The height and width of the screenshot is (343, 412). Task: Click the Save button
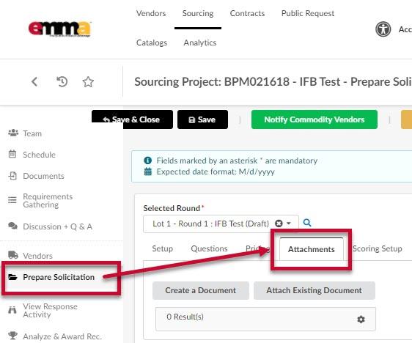coord(202,119)
